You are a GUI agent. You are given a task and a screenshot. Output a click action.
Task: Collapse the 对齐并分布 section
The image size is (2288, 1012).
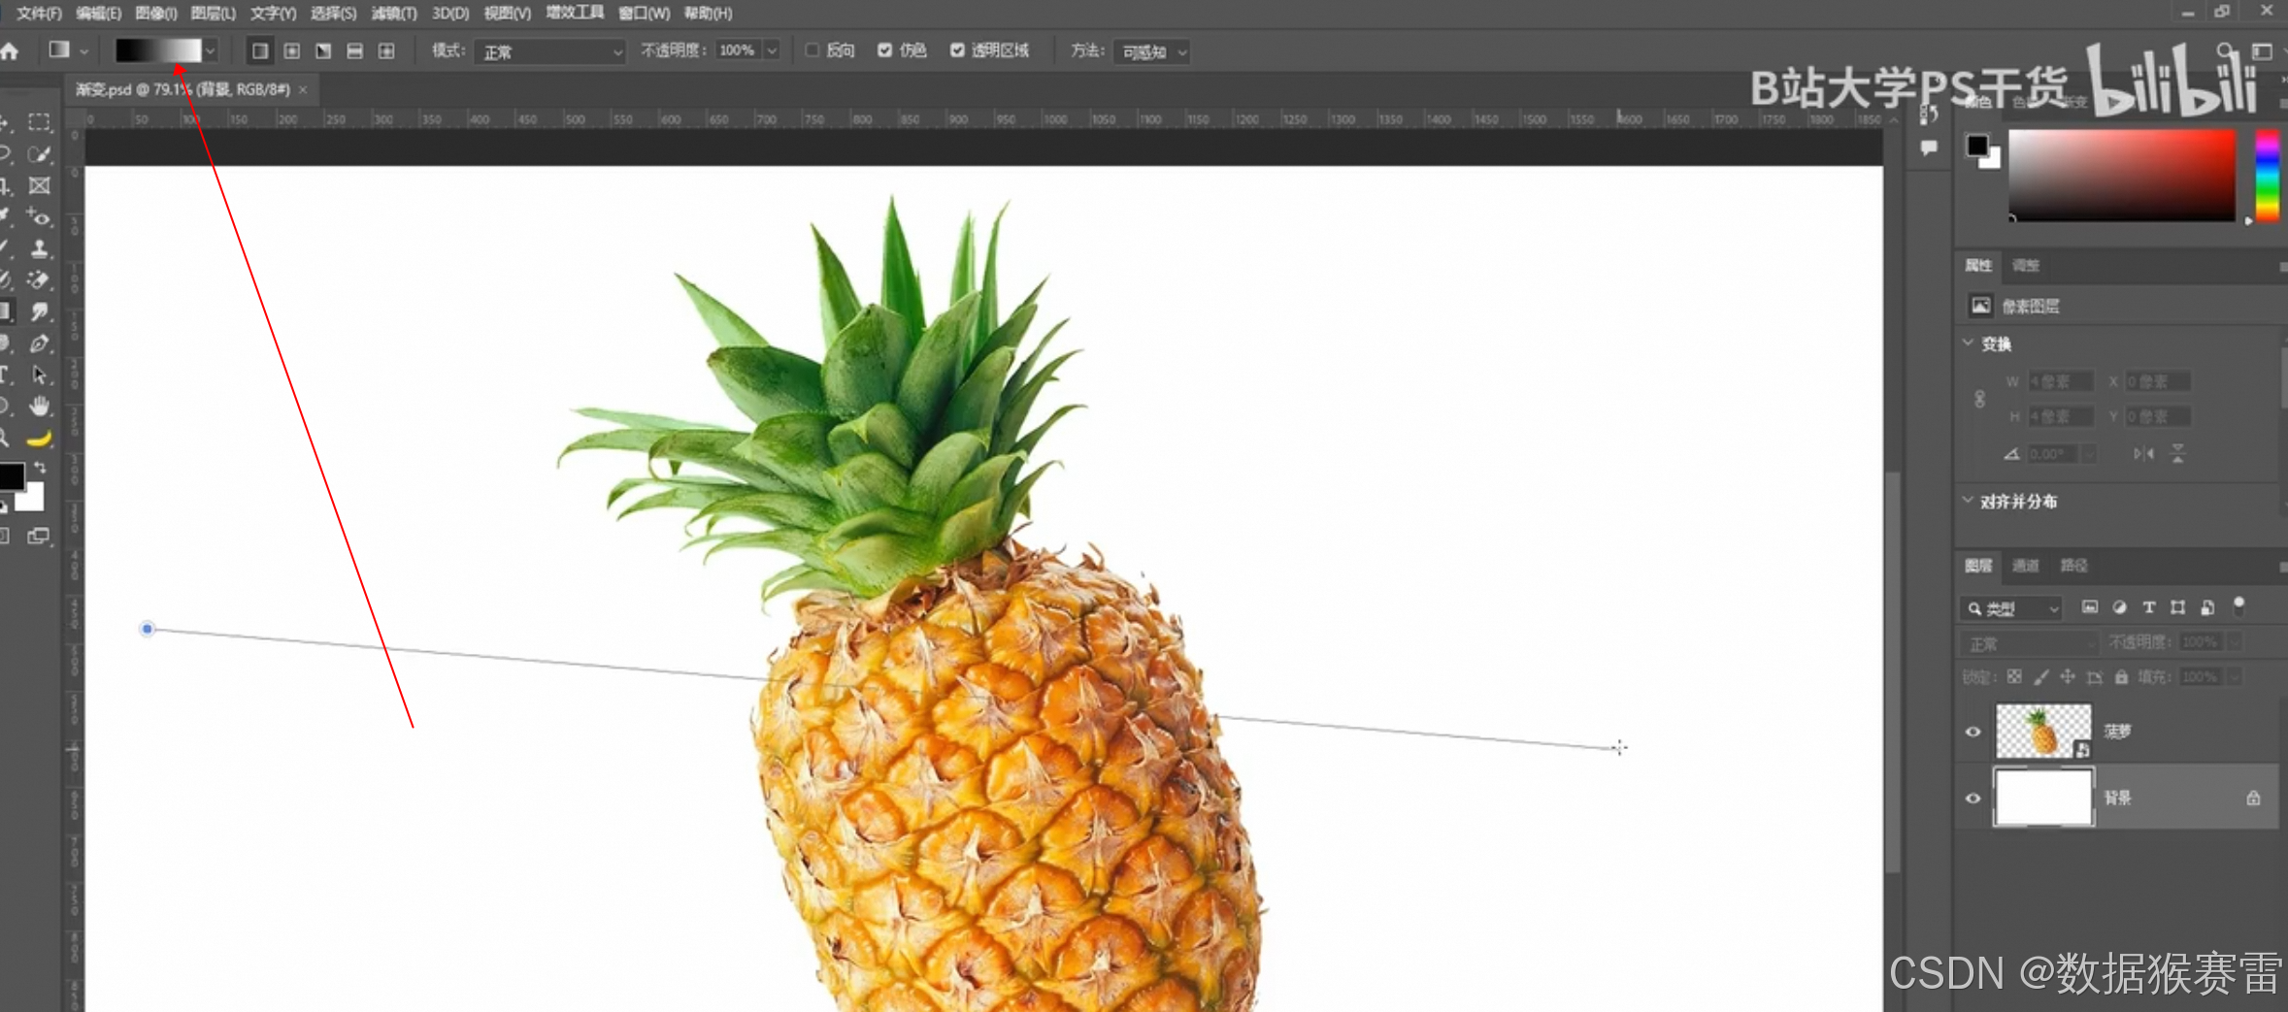(x=1968, y=501)
